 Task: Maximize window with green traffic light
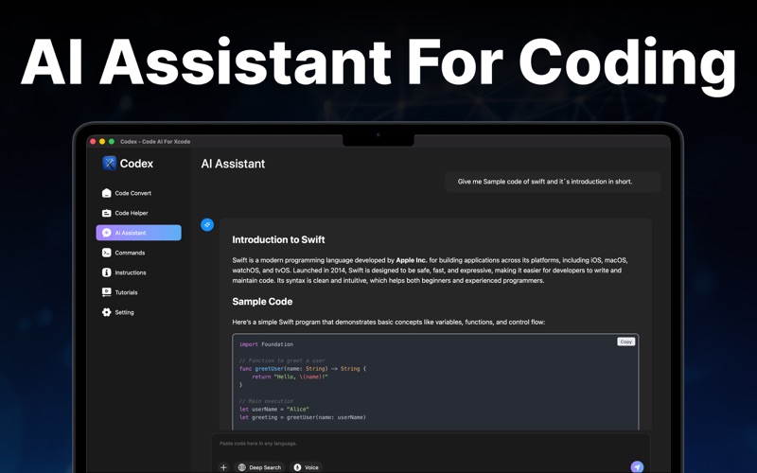point(112,141)
